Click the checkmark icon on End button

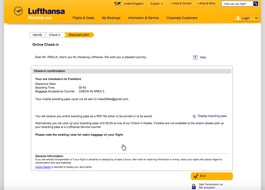[196, 176]
